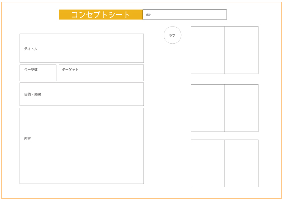Click the 氏名 label text
283x200 pixels.
[x=149, y=15]
